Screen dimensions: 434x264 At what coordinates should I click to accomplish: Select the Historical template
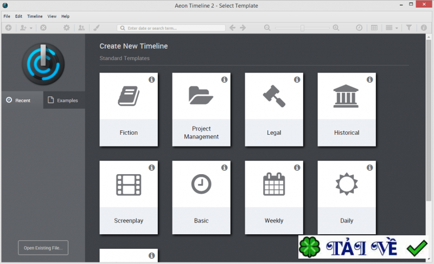click(347, 110)
